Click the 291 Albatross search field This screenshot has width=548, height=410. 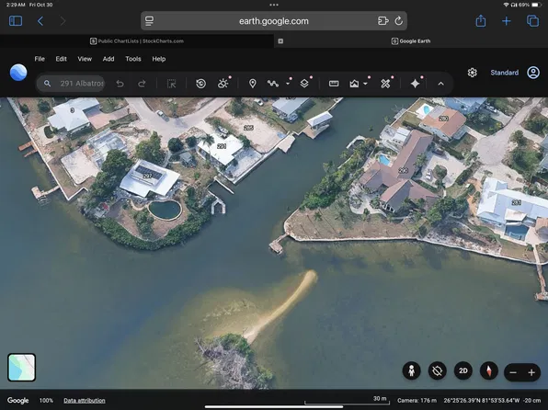click(71, 84)
